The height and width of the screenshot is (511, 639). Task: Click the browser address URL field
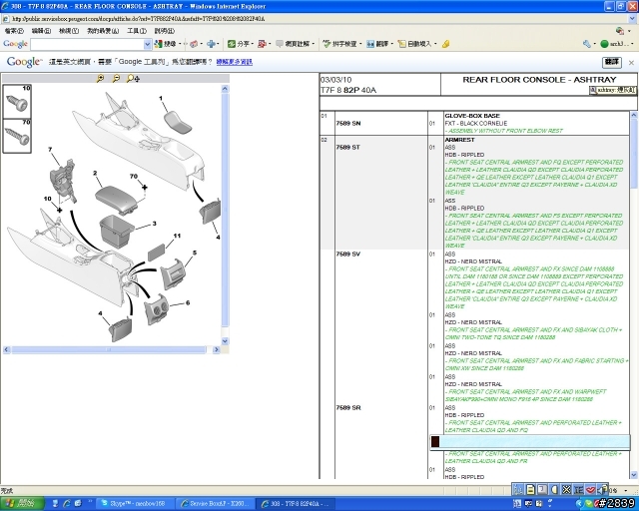coord(314,19)
